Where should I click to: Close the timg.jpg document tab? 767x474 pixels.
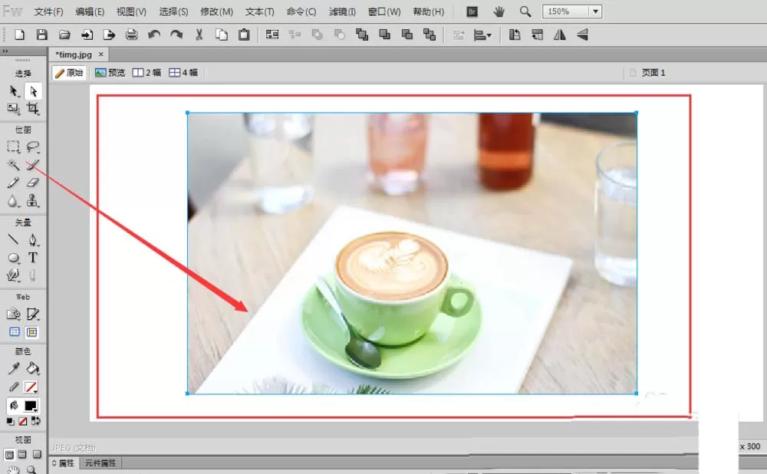pyautogui.click(x=100, y=54)
